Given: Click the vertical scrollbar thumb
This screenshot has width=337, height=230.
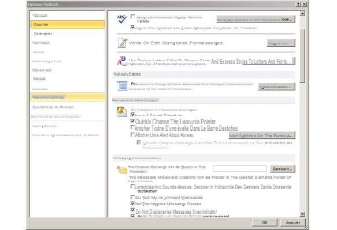Looking at the screenshot, I should tap(302, 56).
